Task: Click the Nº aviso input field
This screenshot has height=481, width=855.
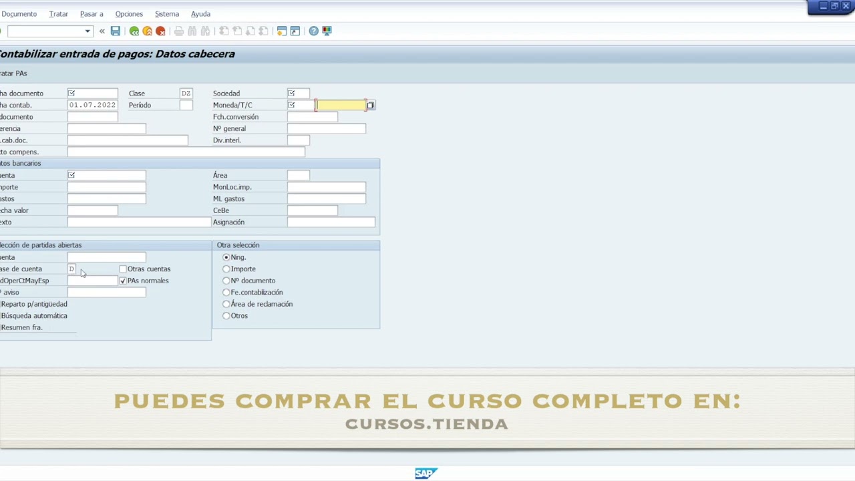Action: 107,293
